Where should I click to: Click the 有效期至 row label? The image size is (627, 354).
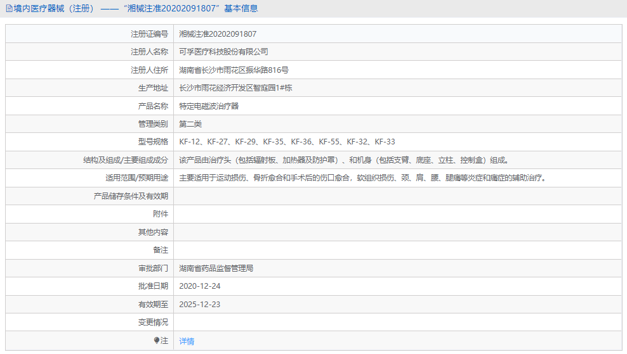tap(153, 305)
